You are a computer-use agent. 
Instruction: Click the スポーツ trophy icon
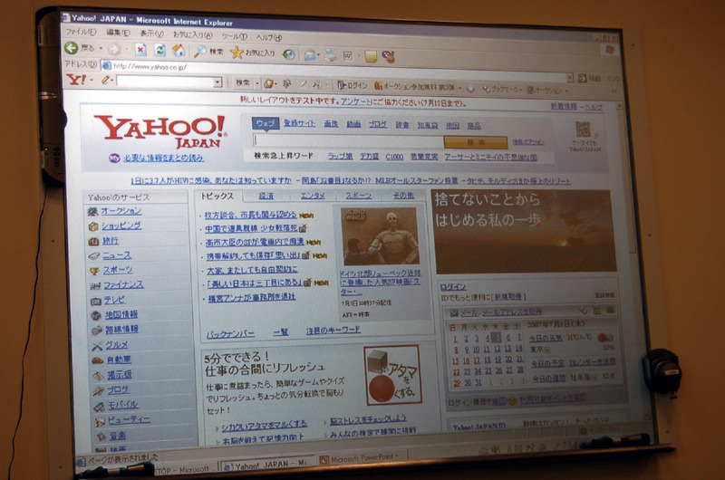tap(94, 271)
